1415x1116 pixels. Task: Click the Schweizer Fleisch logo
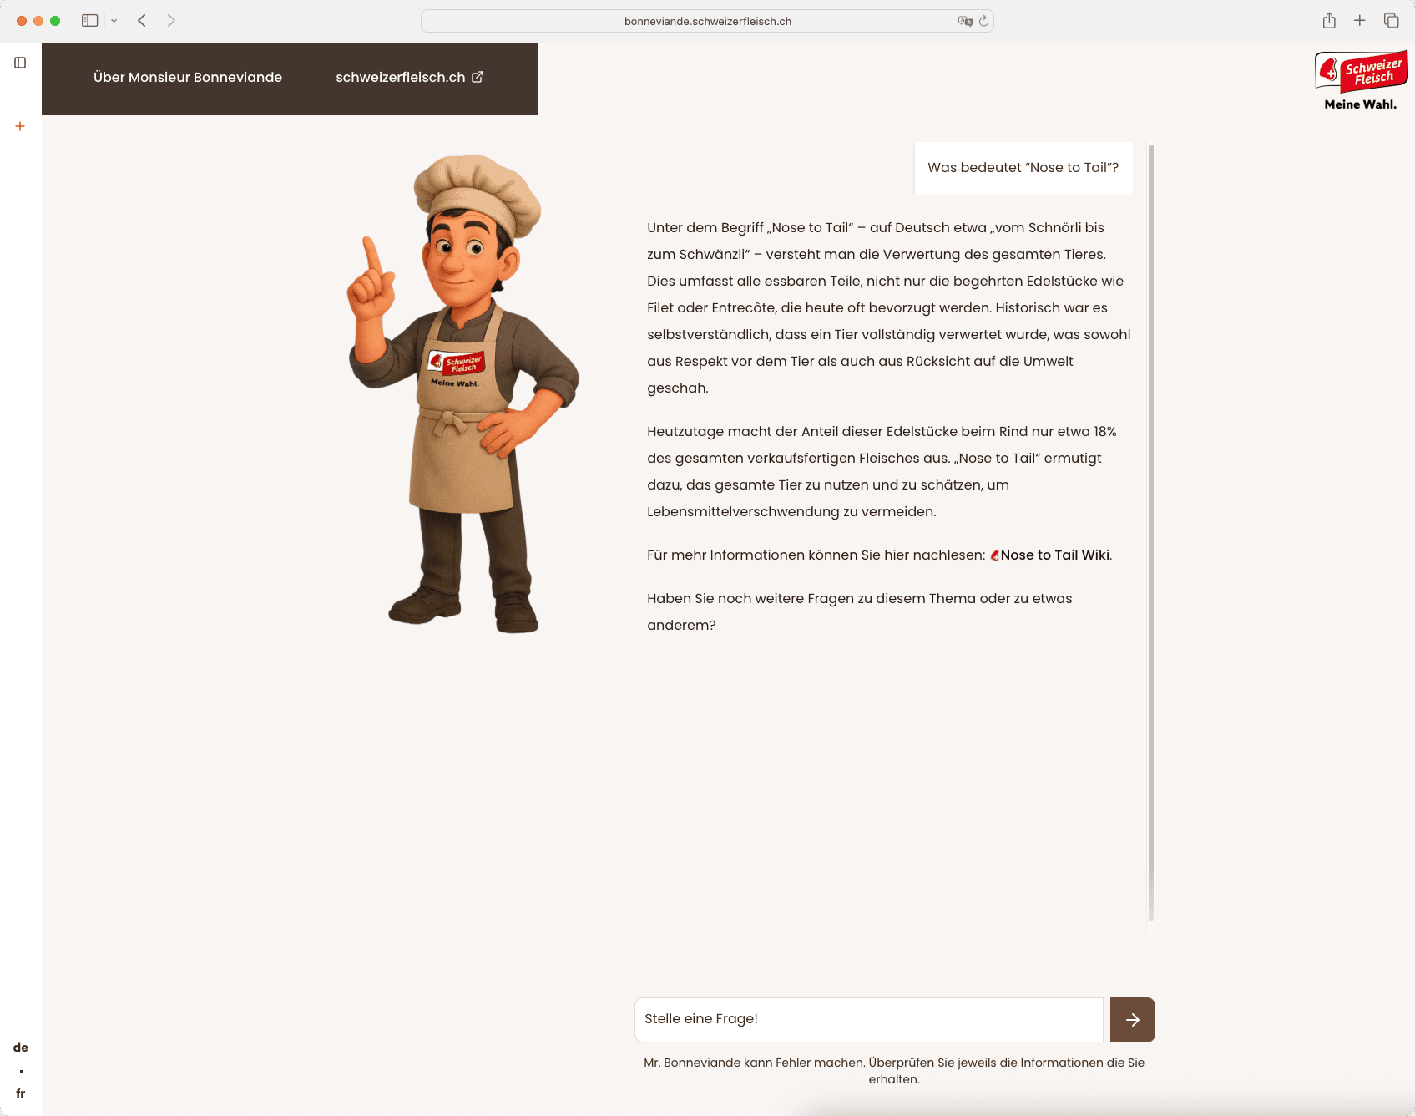point(1361,80)
